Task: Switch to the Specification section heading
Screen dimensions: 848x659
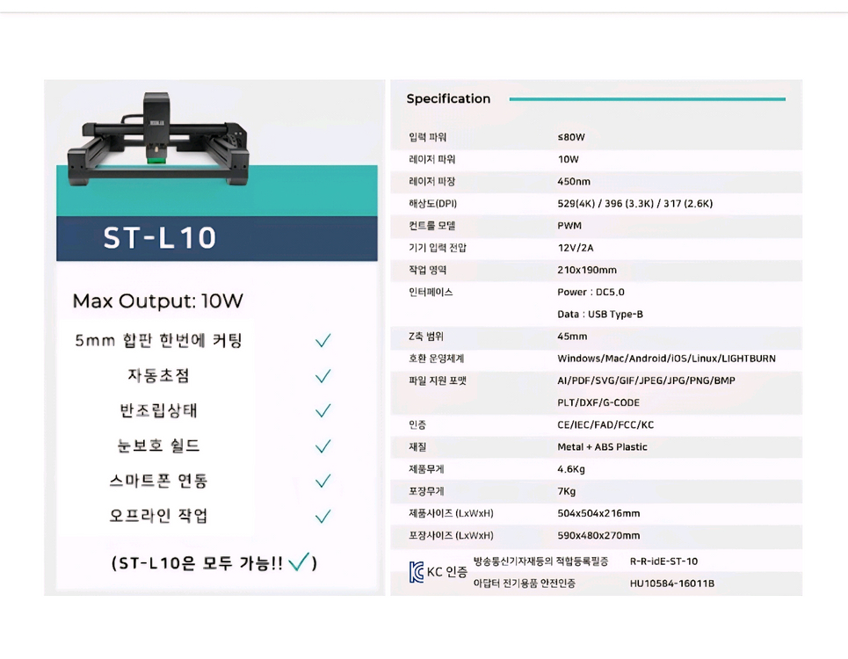Action: click(448, 98)
